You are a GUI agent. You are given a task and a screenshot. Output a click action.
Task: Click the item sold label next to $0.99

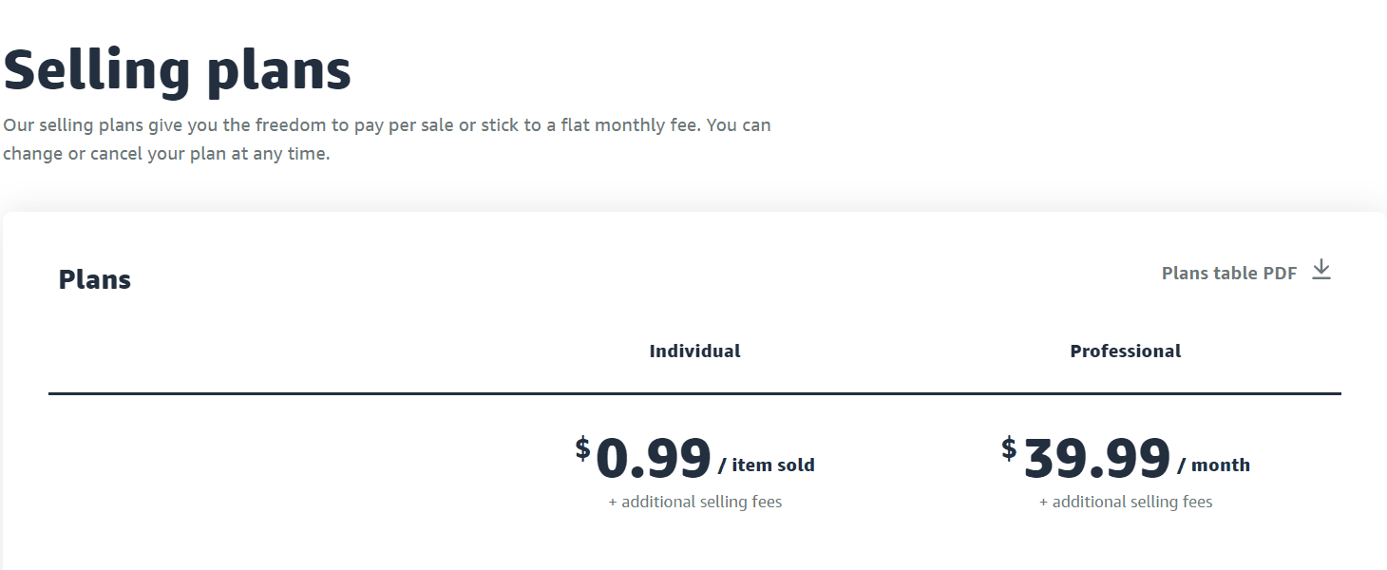(772, 465)
